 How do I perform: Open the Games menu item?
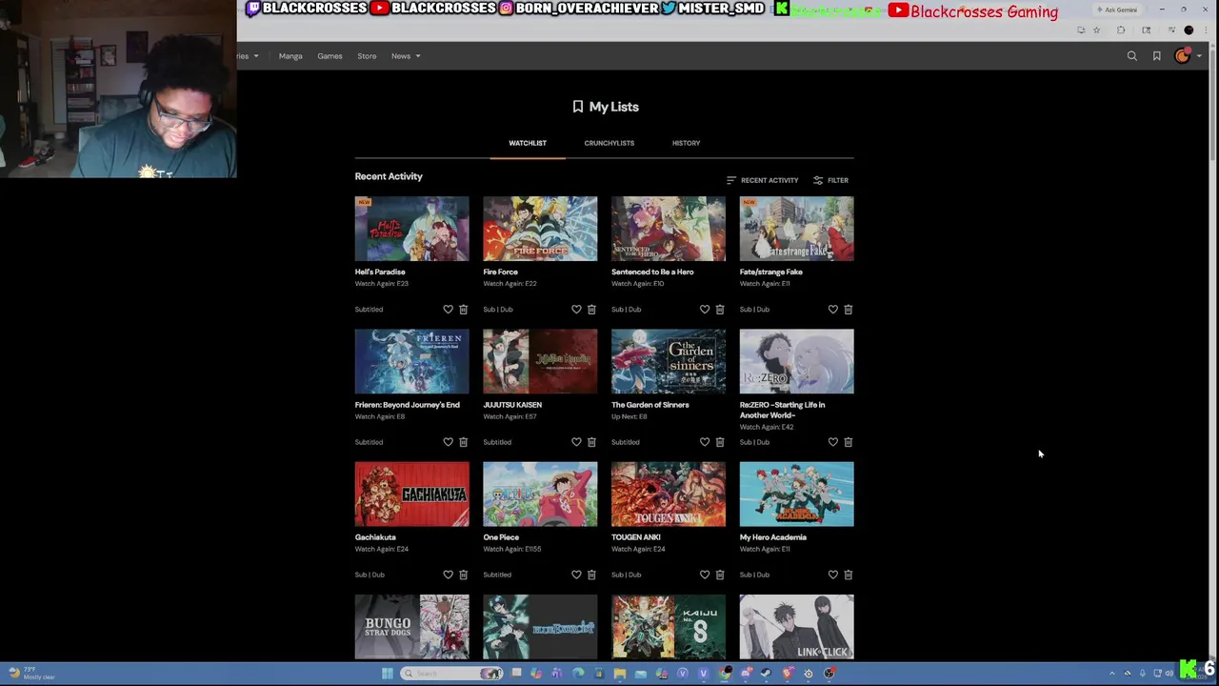click(x=330, y=56)
